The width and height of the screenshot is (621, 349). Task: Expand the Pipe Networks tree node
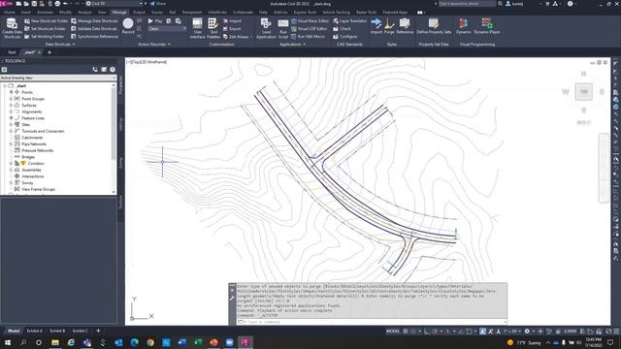(x=11, y=144)
